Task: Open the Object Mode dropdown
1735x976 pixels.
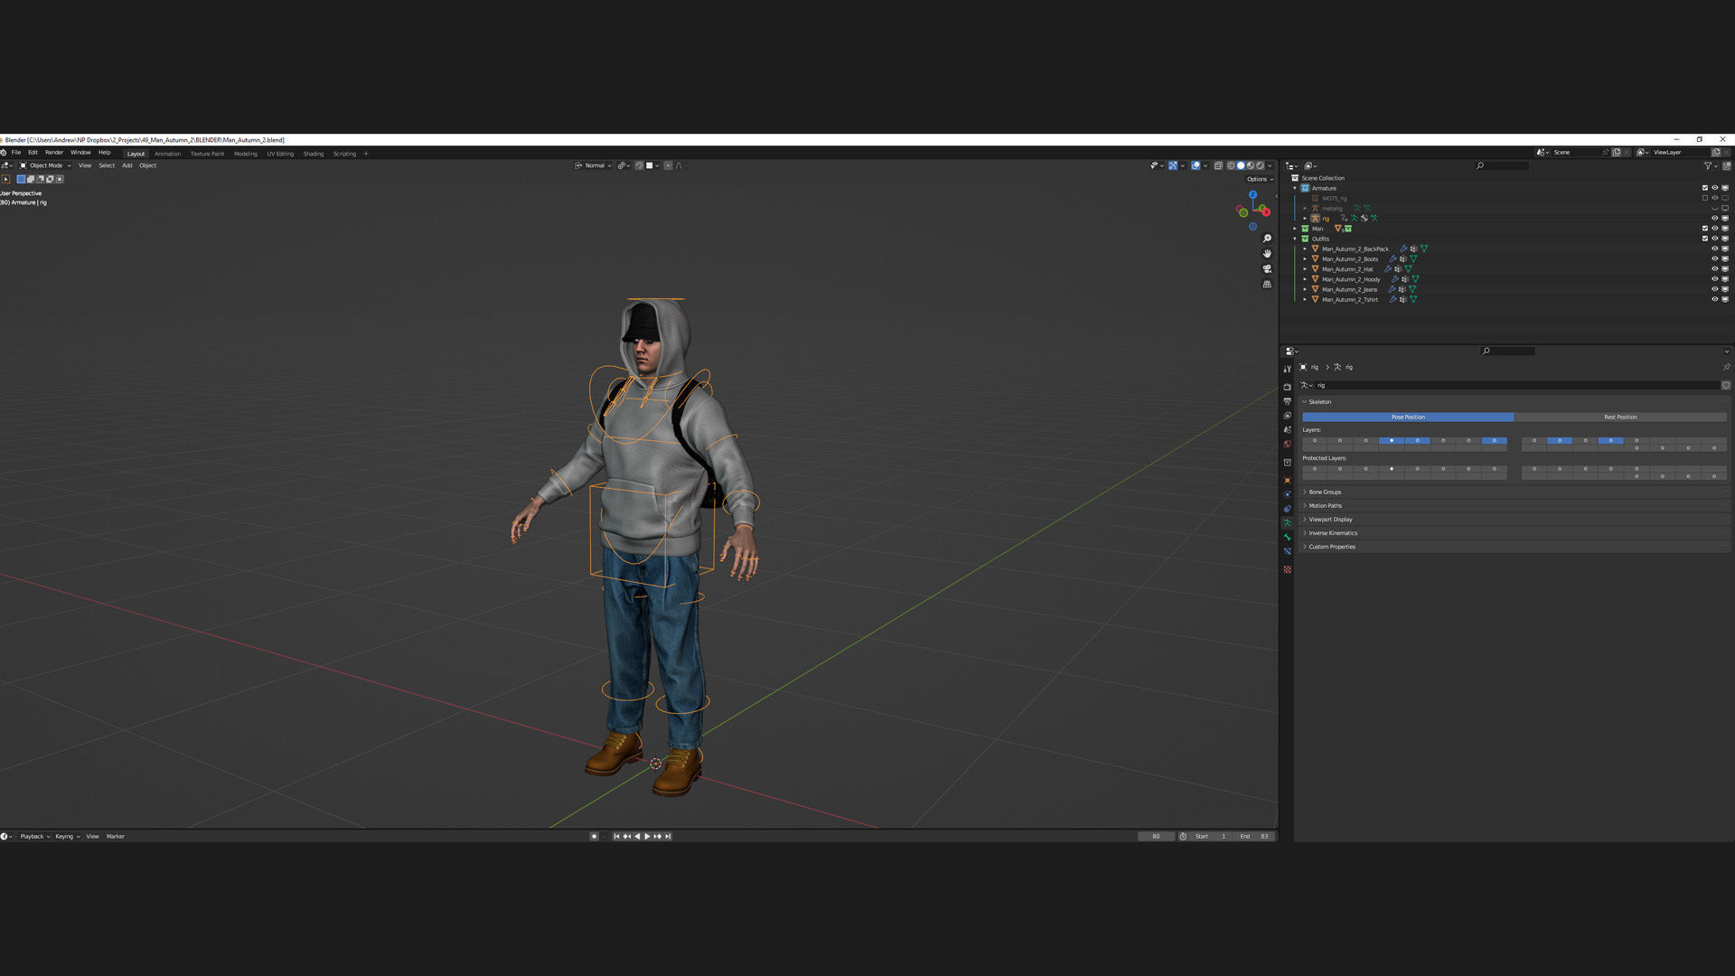Action: pos(45,165)
